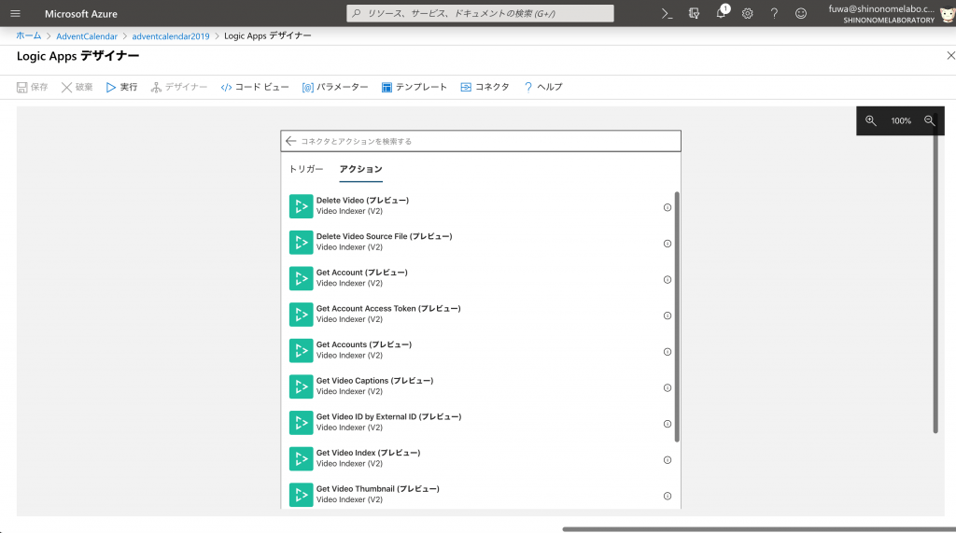Click the horizontal scrollbar at the bottom
Viewport: 956px width, 533px height.
tap(758, 529)
